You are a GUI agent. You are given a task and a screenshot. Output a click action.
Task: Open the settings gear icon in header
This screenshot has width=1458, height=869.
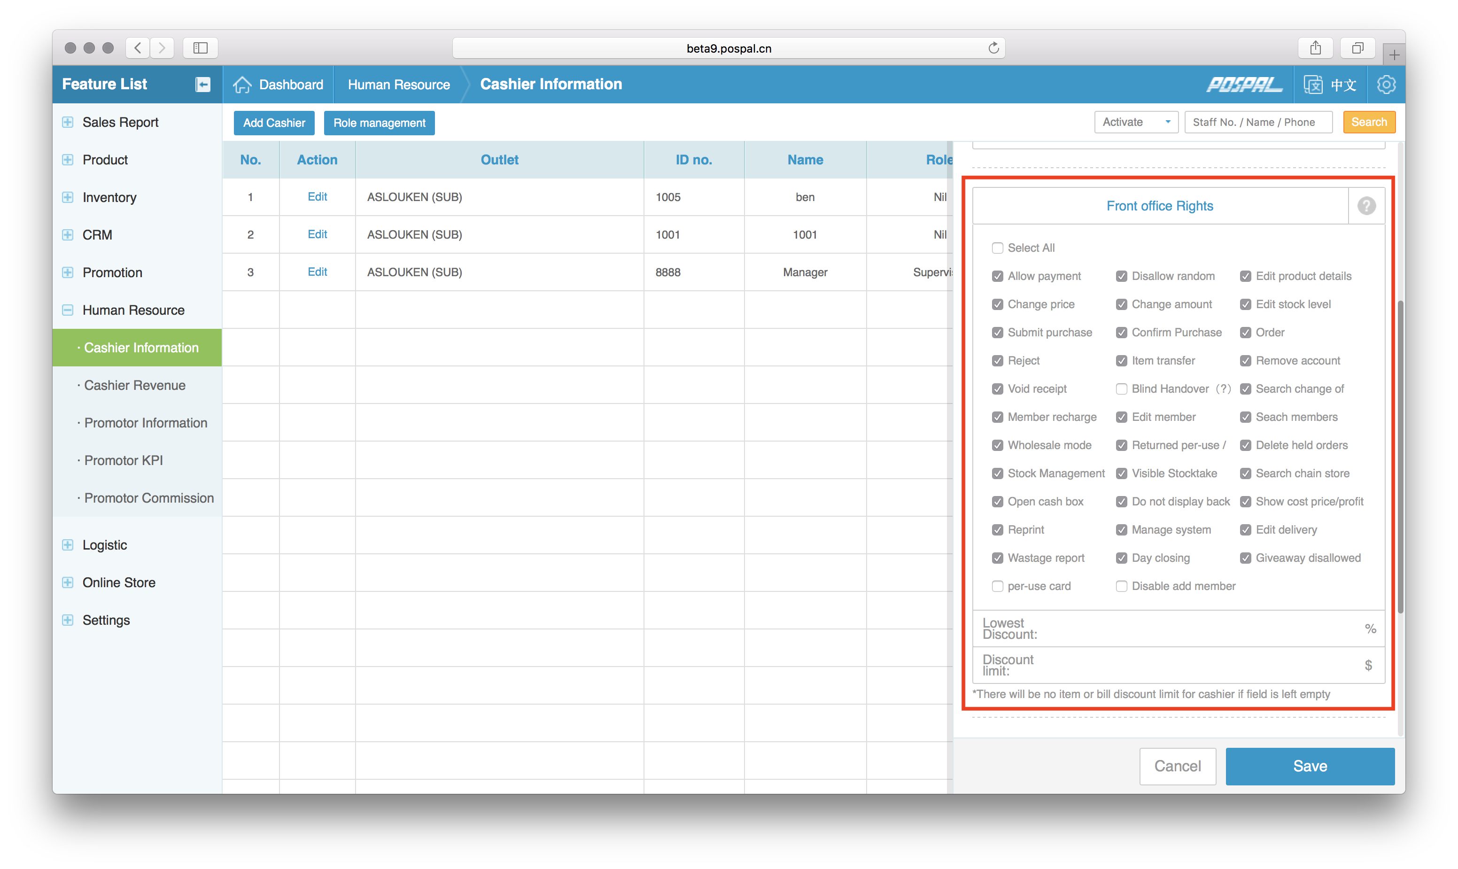[1386, 85]
